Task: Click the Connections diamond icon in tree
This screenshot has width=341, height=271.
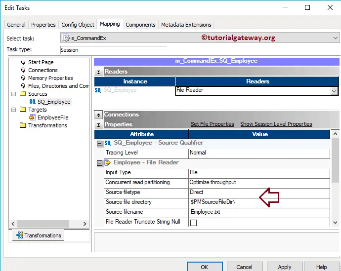Action: point(23,70)
